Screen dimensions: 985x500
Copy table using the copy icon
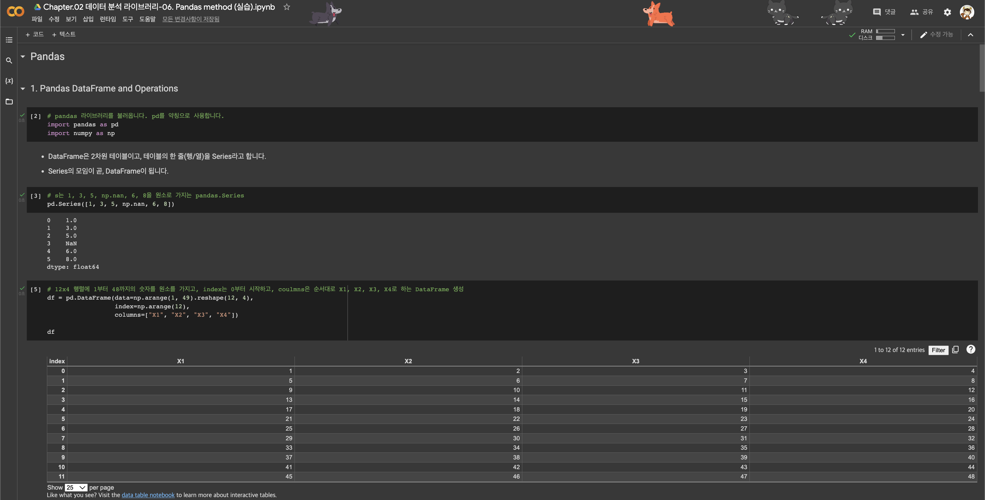[955, 350]
